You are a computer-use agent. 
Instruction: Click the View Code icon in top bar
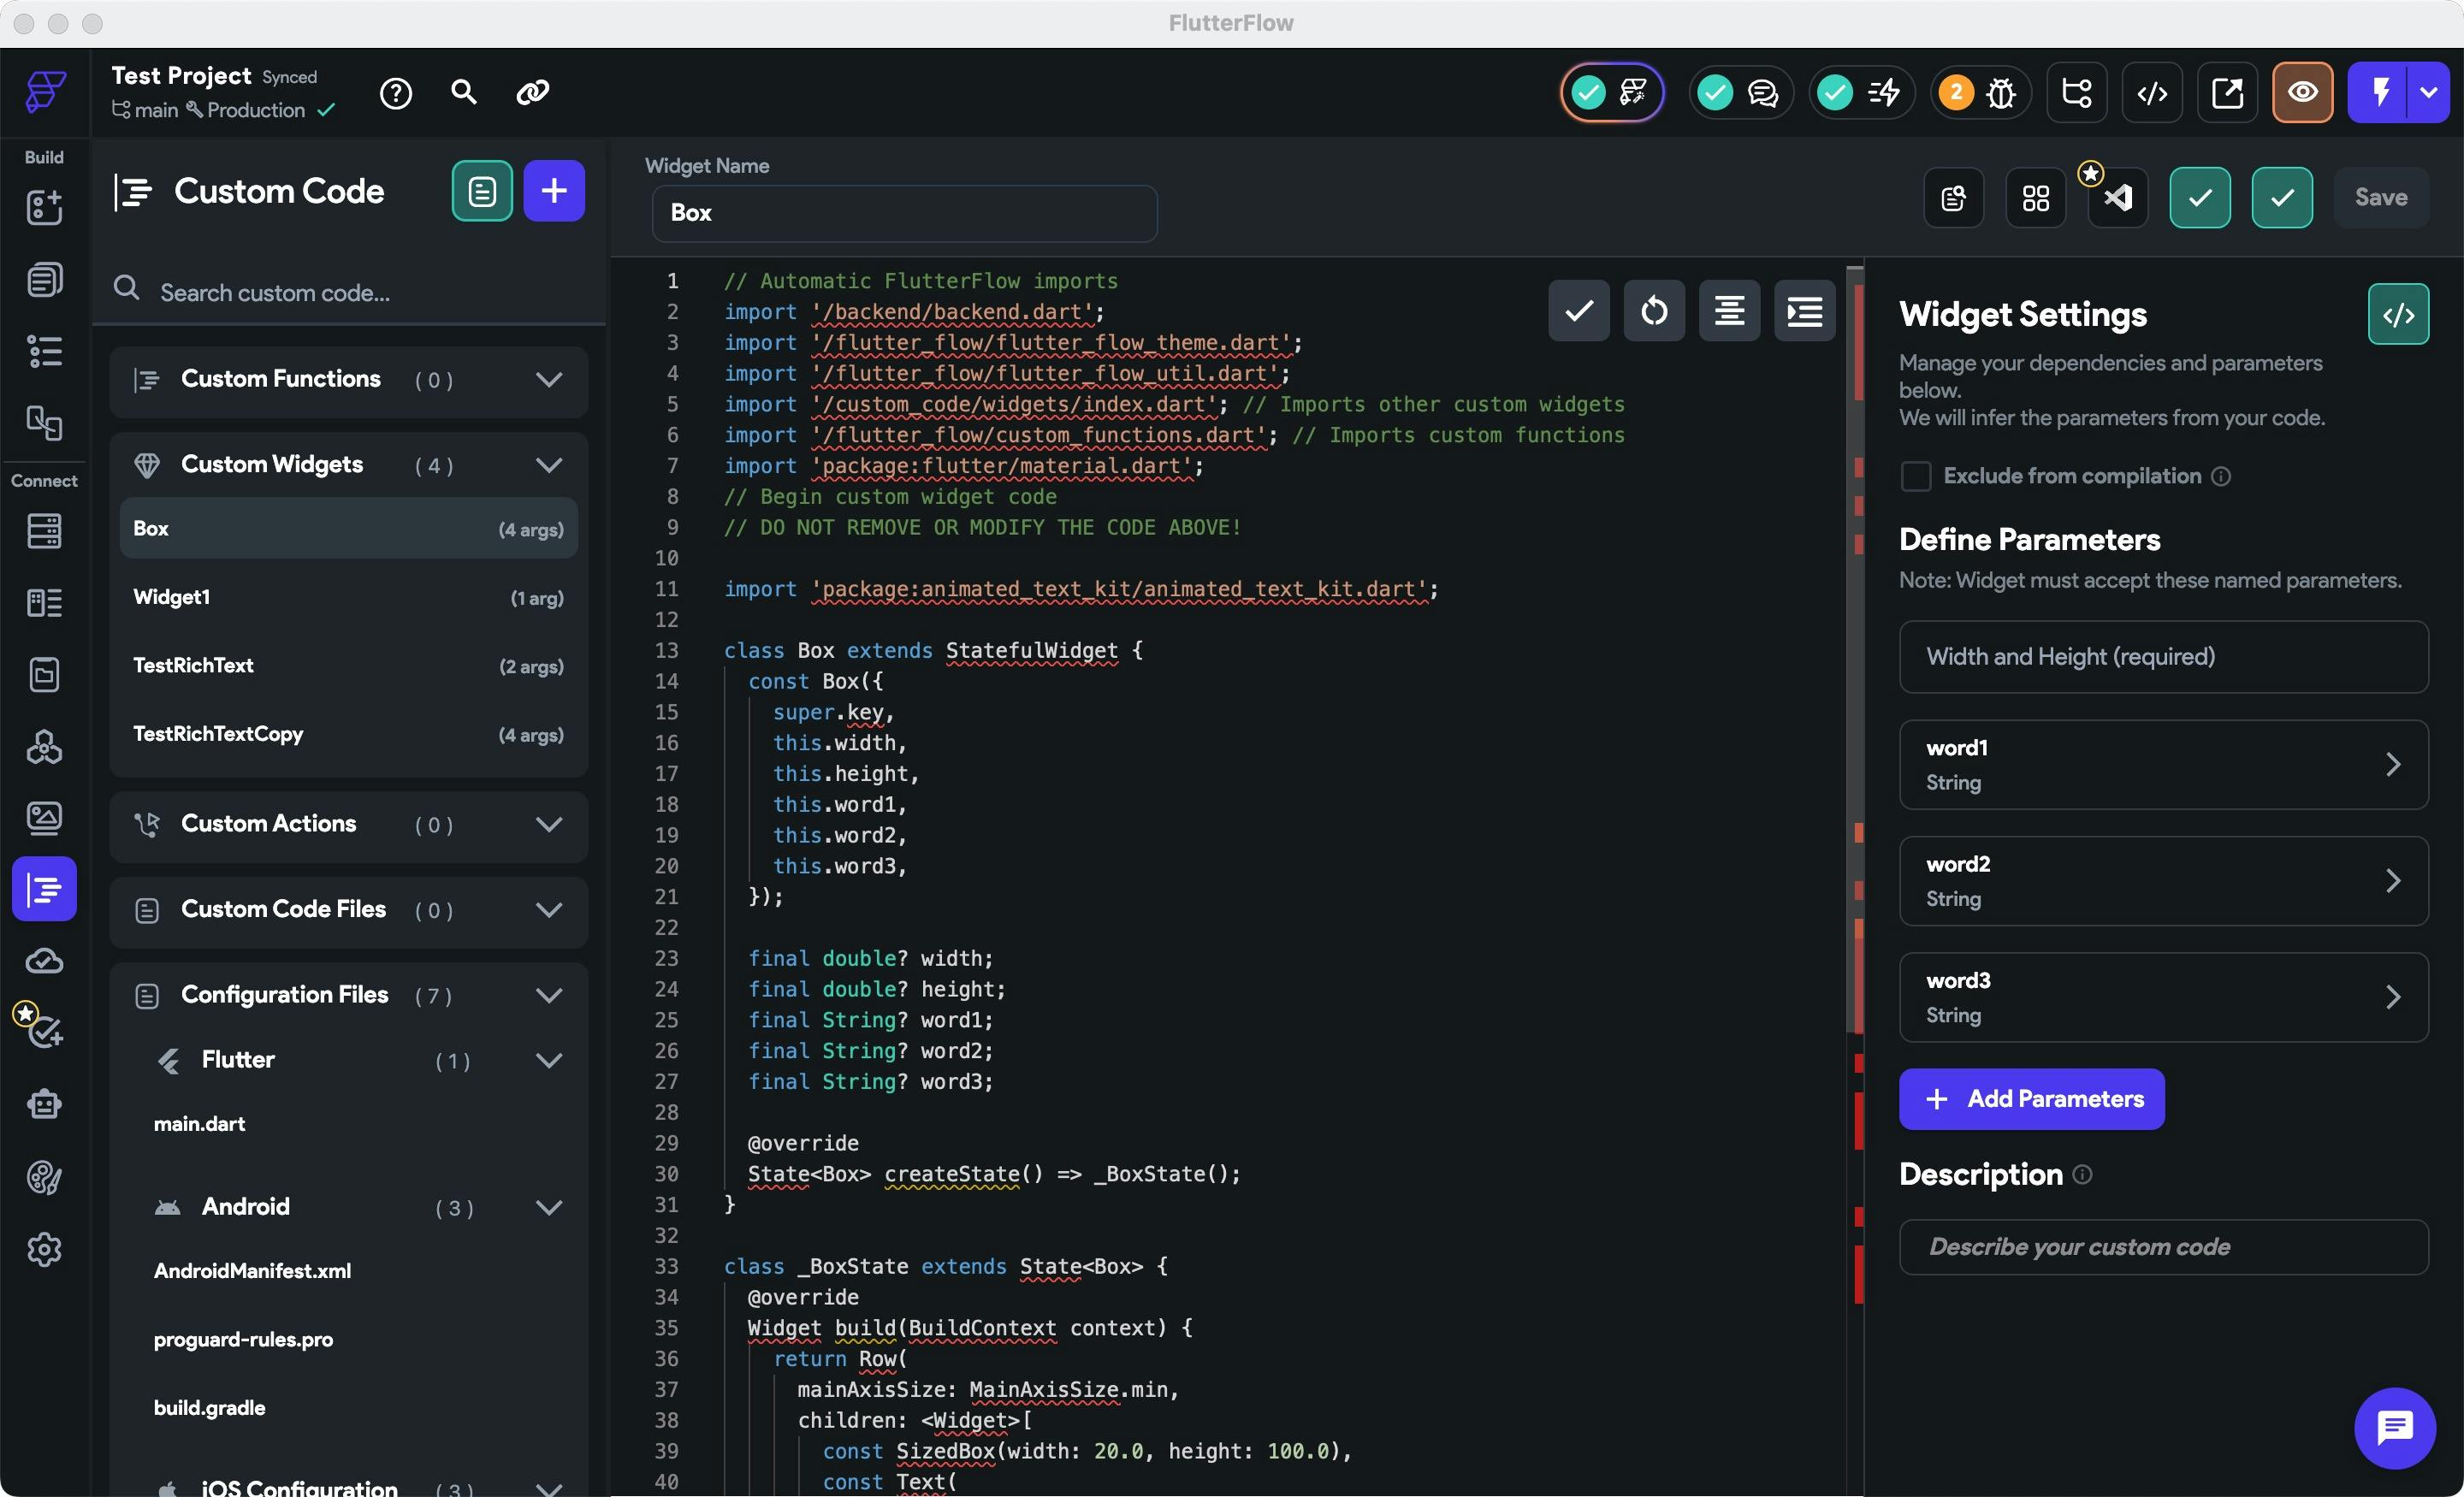click(2152, 93)
